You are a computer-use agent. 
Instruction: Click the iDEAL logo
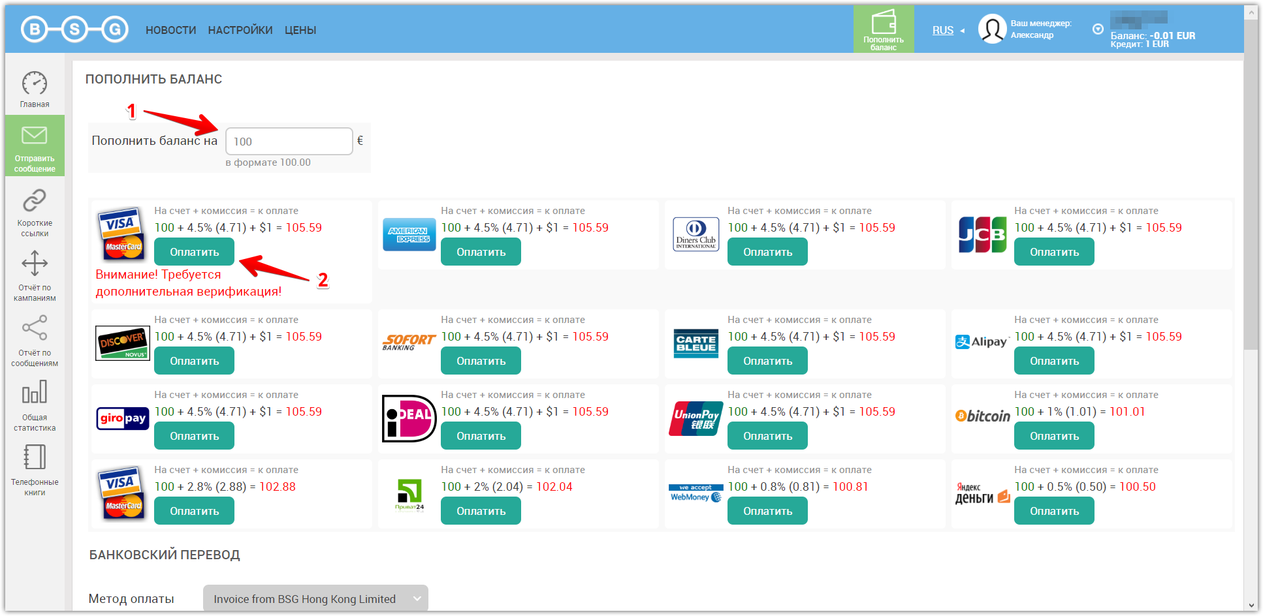409,418
